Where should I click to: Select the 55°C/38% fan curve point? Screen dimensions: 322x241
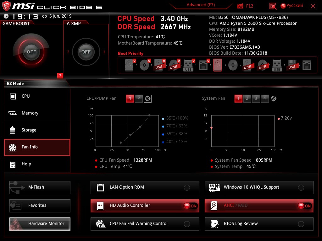point(130,135)
